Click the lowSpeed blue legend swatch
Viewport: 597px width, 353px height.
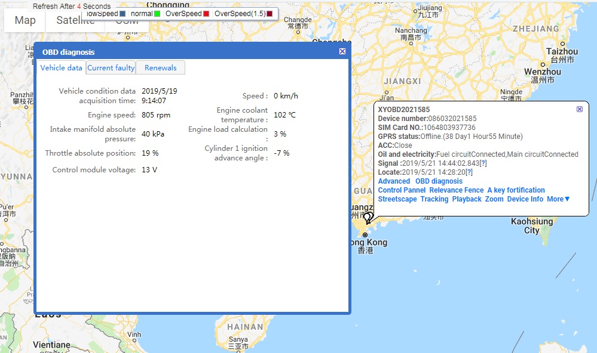click(x=123, y=14)
